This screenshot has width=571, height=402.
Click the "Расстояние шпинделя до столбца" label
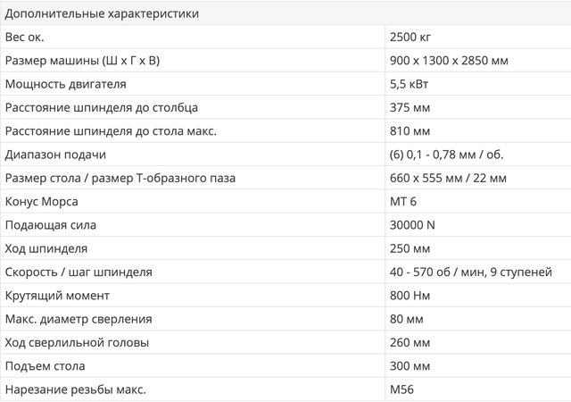click(102, 108)
